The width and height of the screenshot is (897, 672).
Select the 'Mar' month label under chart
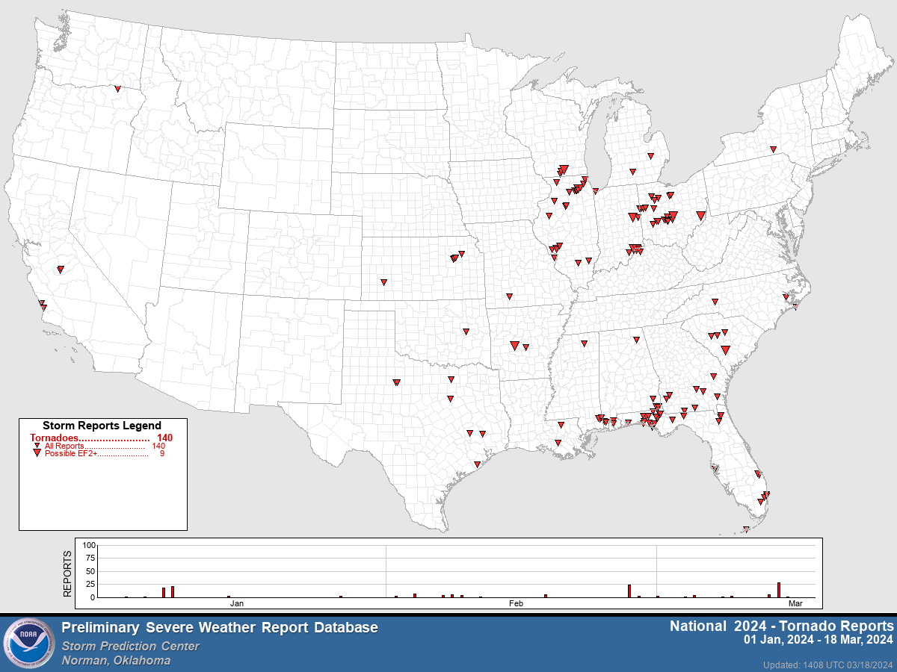click(795, 603)
